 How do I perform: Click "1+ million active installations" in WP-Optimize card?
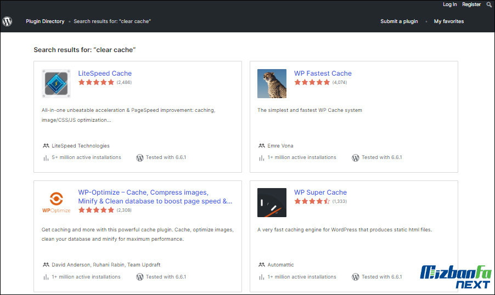pos(86,277)
